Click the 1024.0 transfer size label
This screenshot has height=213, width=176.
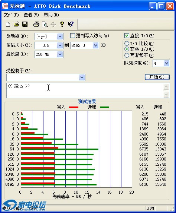click(x=12, y=169)
